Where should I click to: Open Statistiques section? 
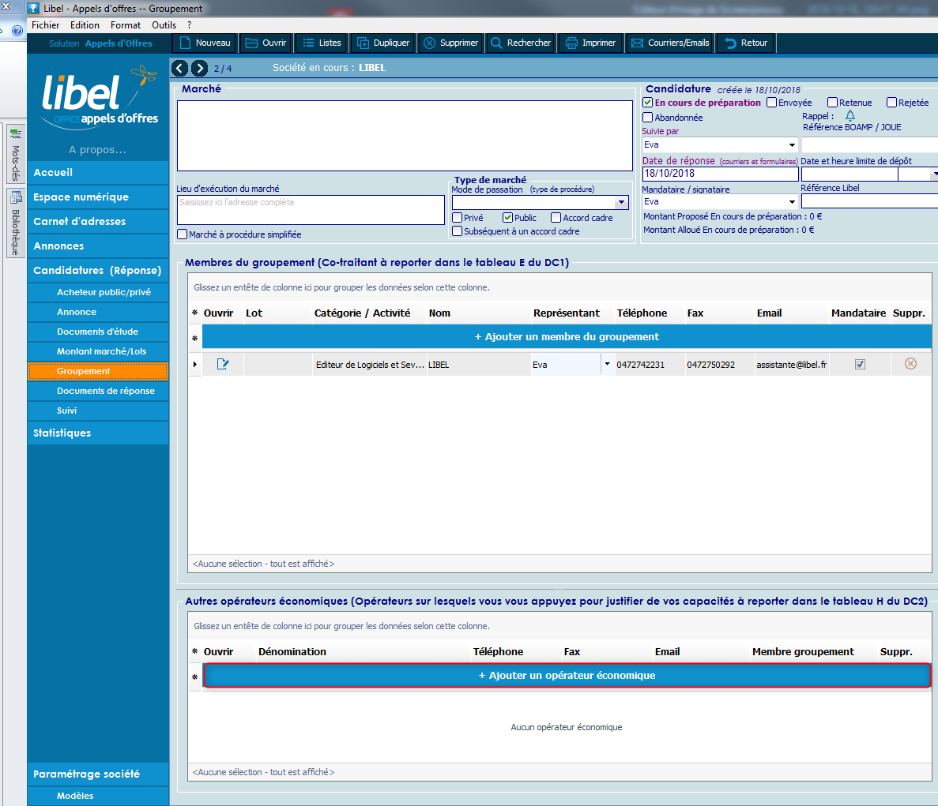pyautogui.click(x=98, y=433)
